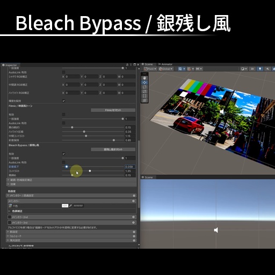Click audio gizmo over the street image

pos(222,112)
